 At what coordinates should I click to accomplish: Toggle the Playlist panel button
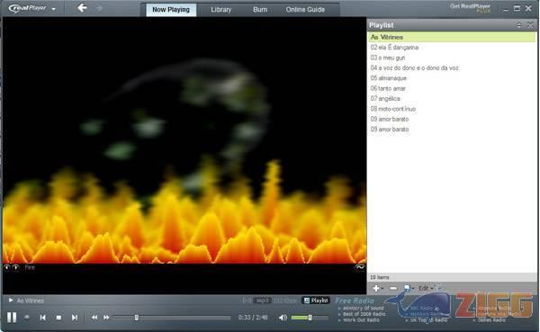coord(316,301)
